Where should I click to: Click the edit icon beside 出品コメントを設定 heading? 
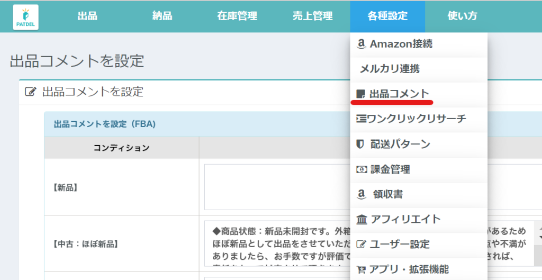[x=30, y=92]
